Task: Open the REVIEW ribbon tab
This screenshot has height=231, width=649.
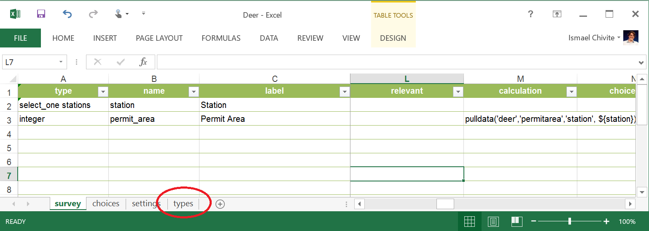Action: point(310,38)
